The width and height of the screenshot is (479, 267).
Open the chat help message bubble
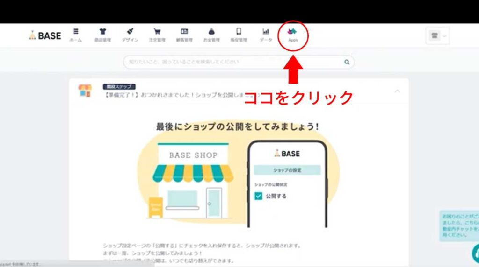[459, 225]
